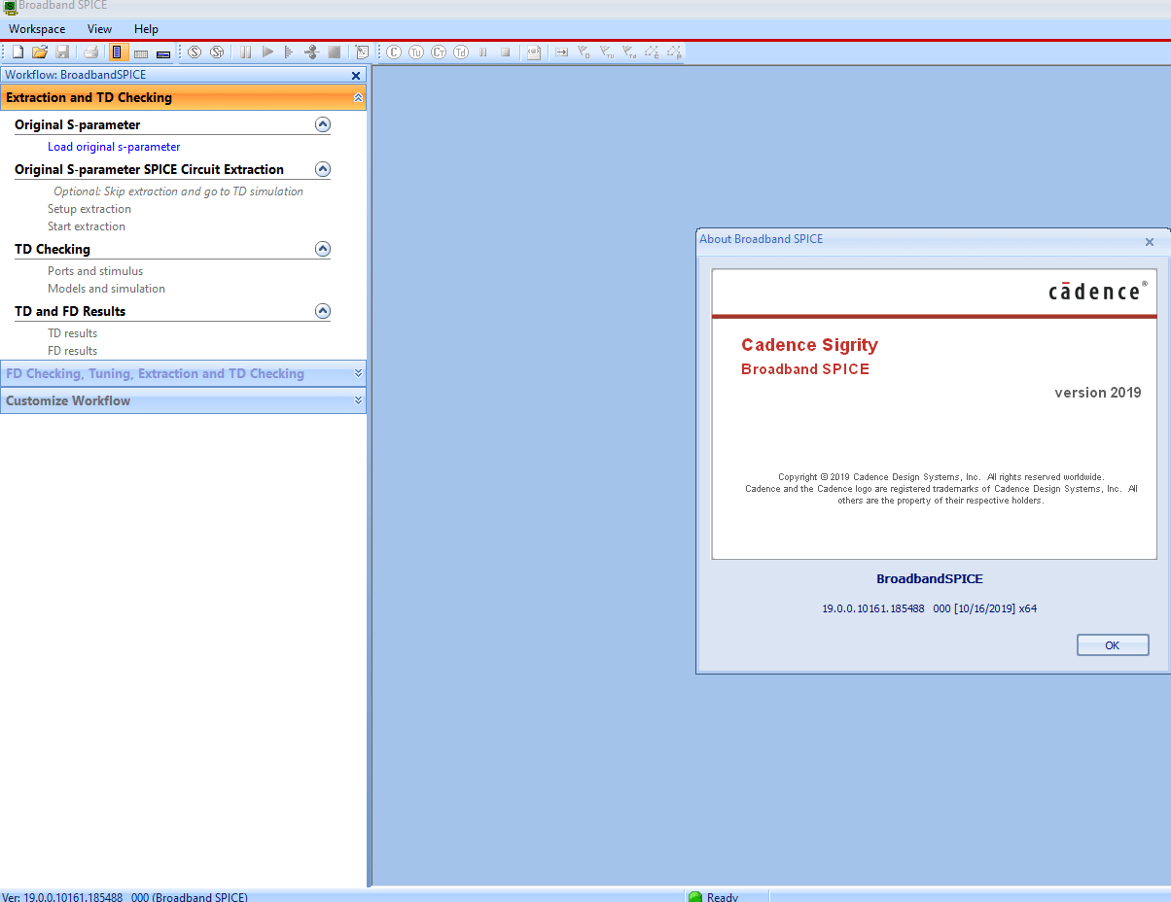This screenshot has height=902, width=1171.
Task: Close the Workflow: BroadbandSPICE panel
Action: coord(356,75)
